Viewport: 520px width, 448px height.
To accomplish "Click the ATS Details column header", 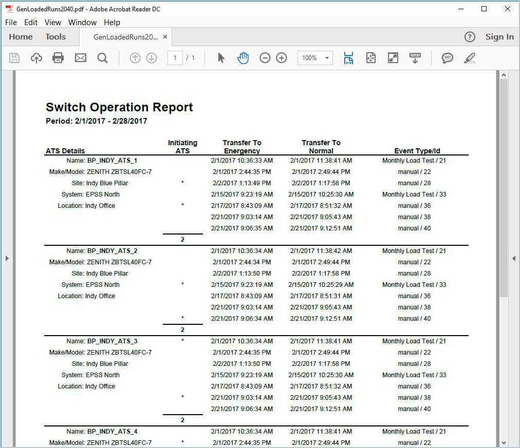I will click(65, 151).
